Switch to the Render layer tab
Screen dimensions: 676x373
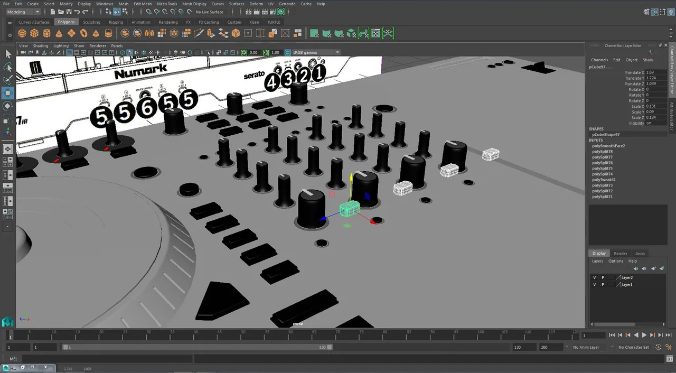[x=621, y=254]
